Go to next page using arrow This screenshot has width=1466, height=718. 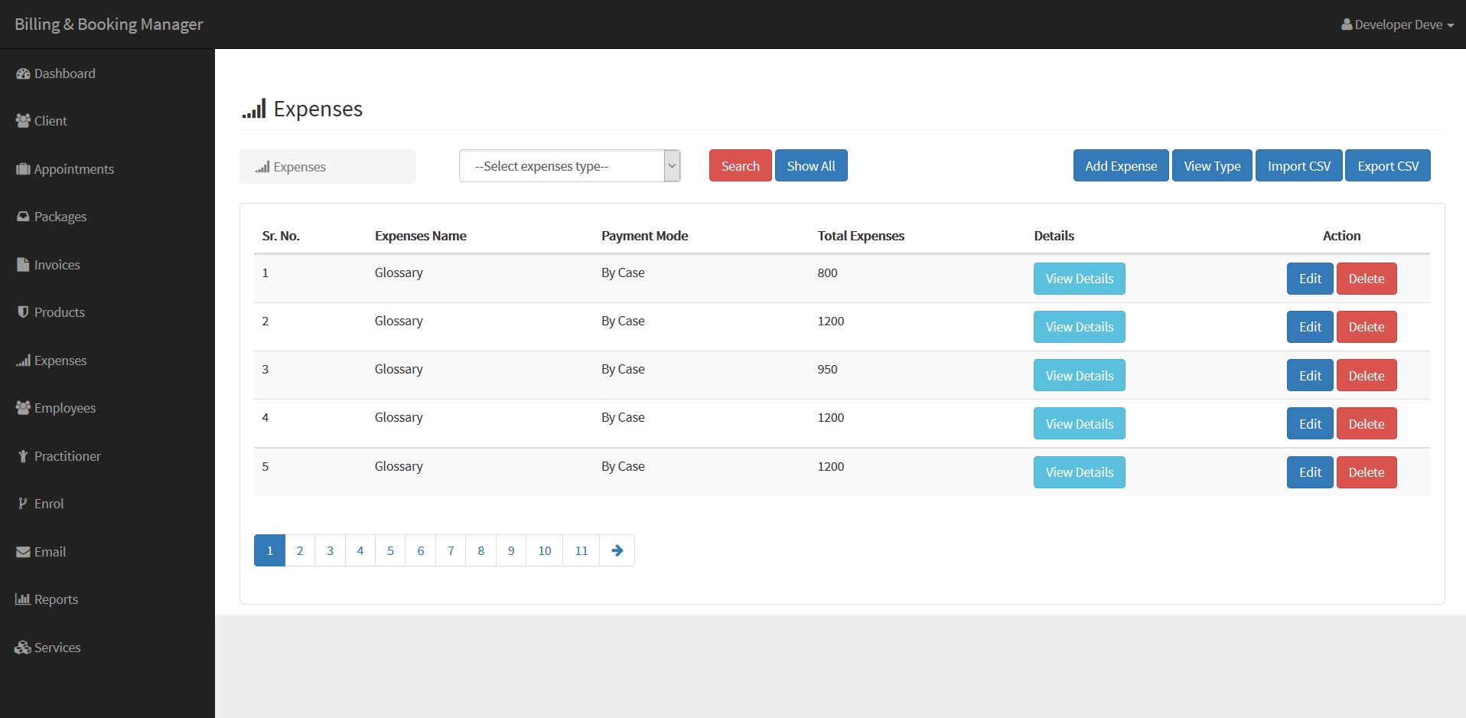[617, 550]
